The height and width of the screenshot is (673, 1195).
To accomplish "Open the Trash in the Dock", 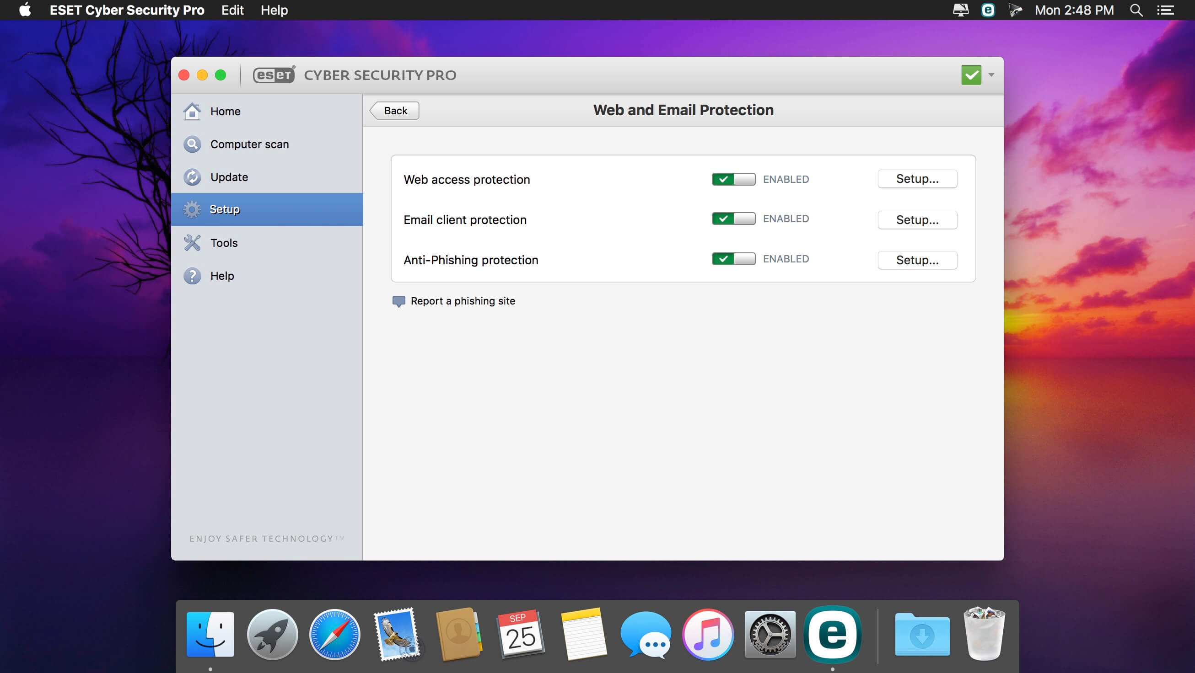I will pos(984,634).
